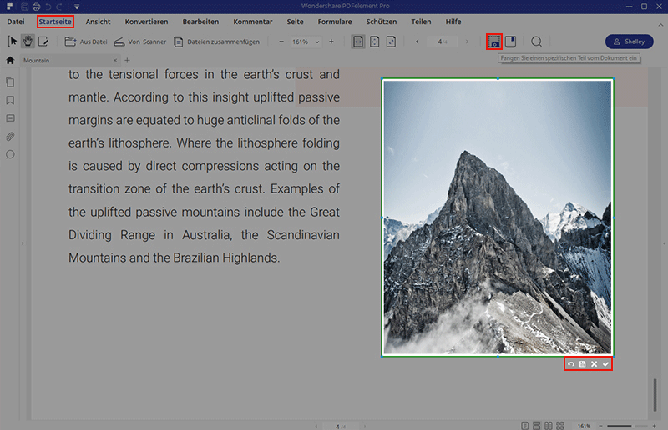Open the Konvertieren menu tab
668x430 pixels.
pos(146,21)
